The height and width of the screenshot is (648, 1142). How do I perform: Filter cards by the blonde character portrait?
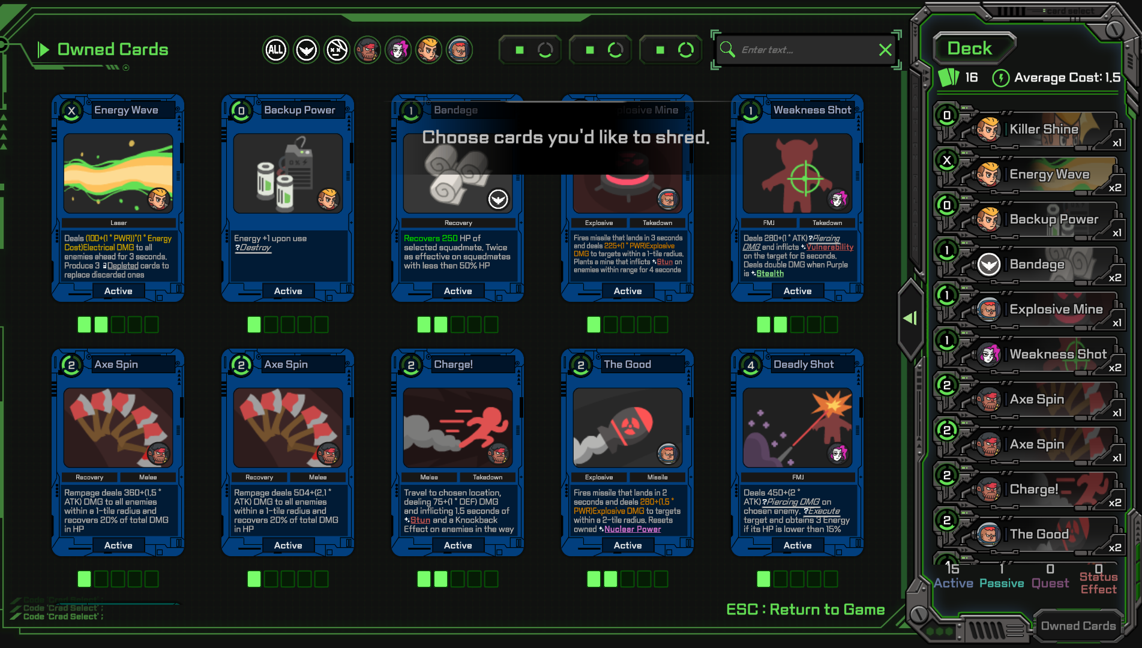(x=428, y=50)
